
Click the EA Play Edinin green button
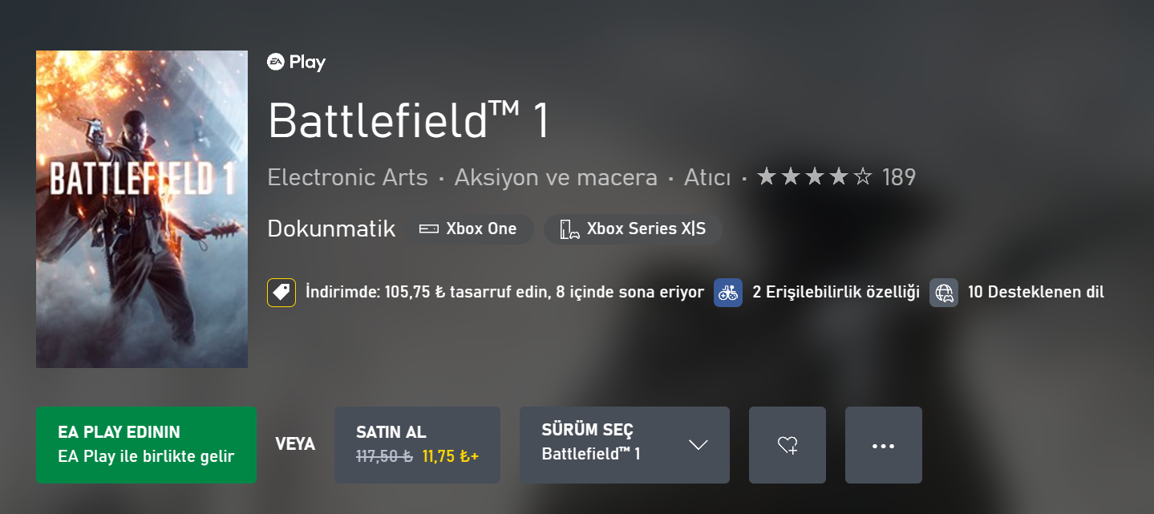(x=146, y=445)
